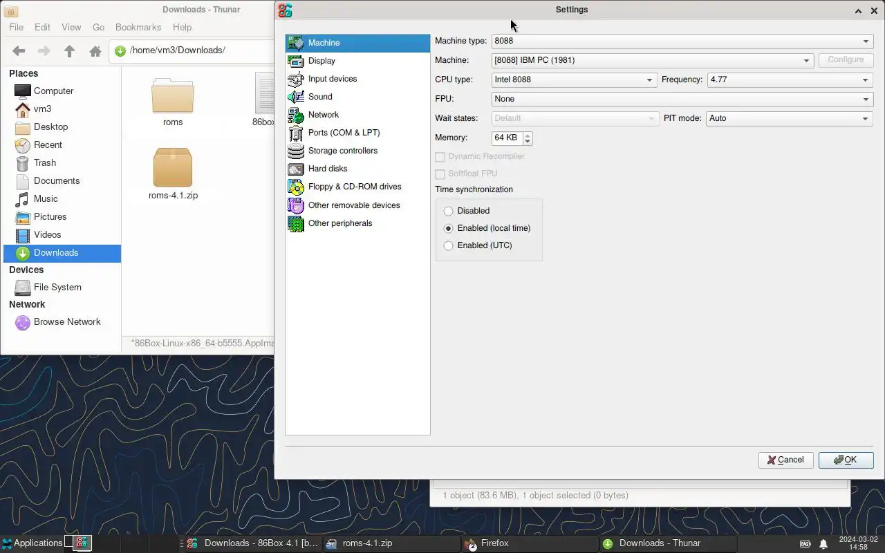885x553 pixels.
Task: Open File System in Devices
Action: (62, 287)
